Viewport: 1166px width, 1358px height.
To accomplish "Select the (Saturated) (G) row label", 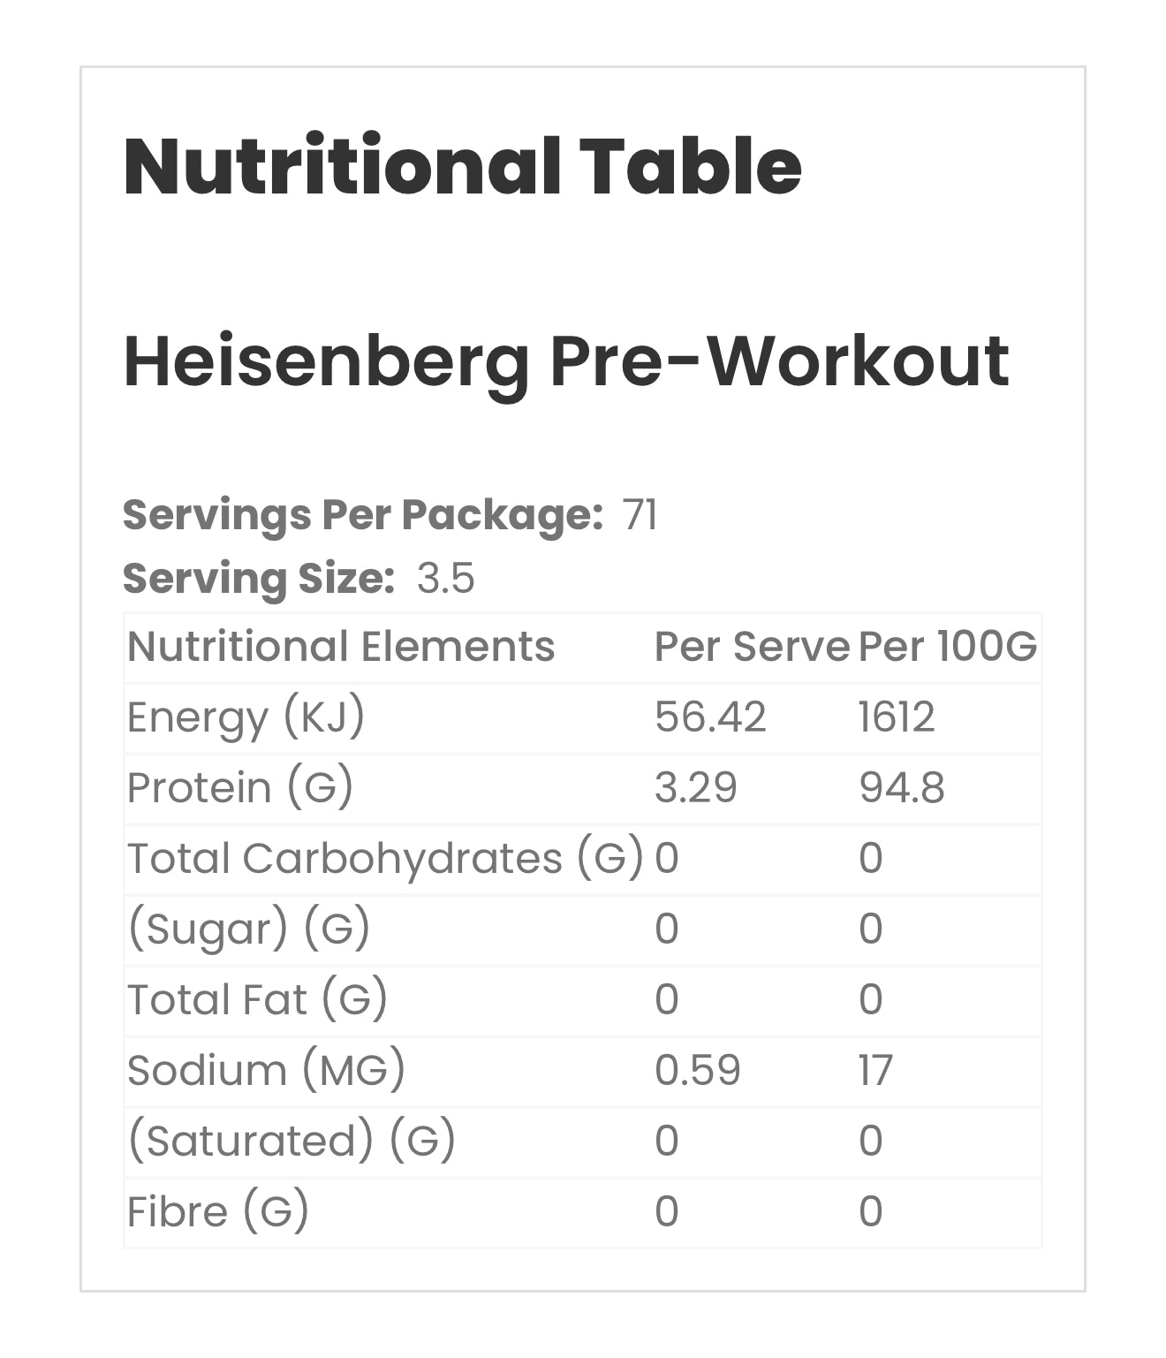I will [x=291, y=1142].
